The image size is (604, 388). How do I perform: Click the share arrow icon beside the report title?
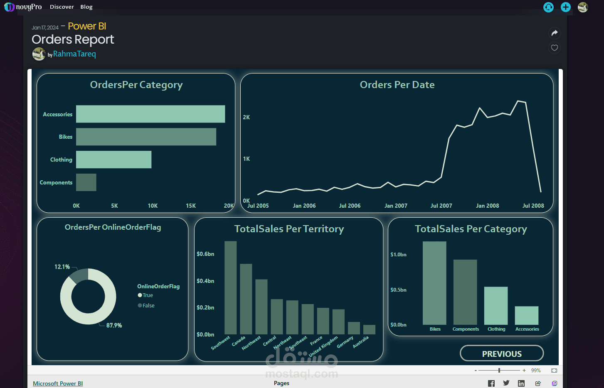coord(555,33)
